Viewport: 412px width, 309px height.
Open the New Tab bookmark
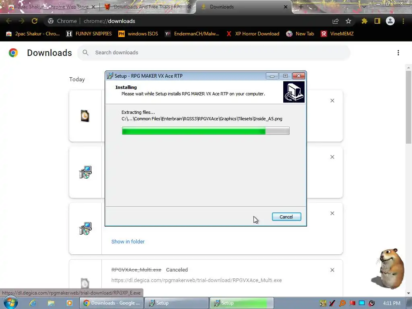click(300, 34)
